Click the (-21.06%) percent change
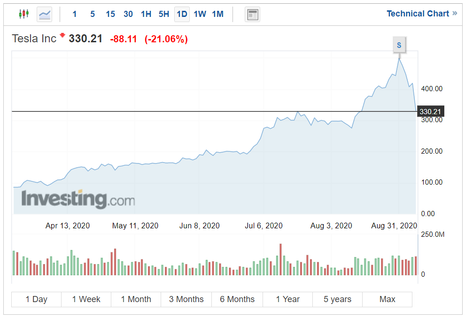 point(166,39)
